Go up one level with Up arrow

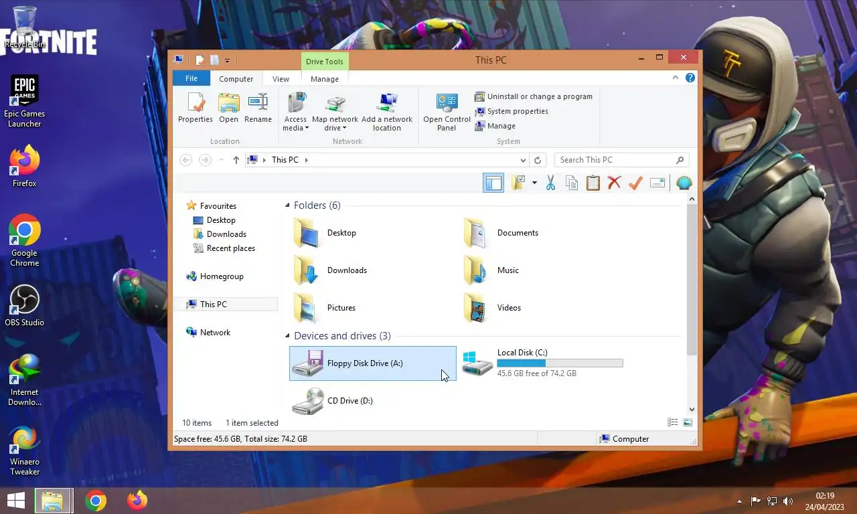pyautogui.click(x=236, y=160)
